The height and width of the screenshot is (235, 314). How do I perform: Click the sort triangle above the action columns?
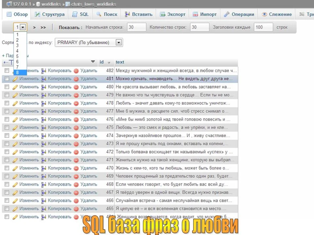coord(93,62)
